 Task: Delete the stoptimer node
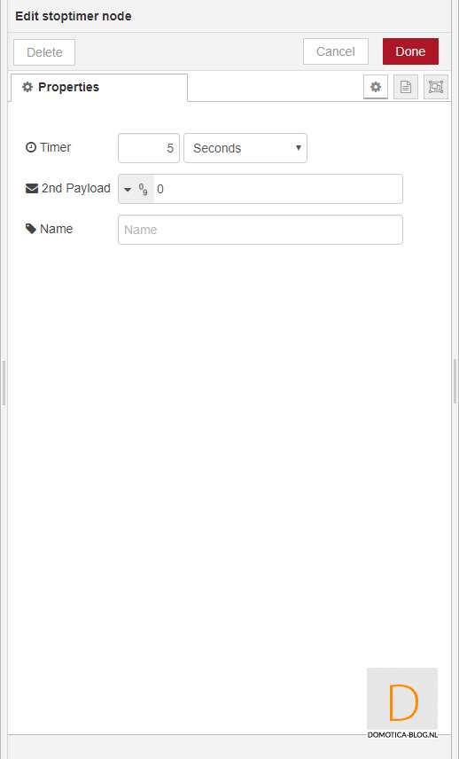point(44,51)
